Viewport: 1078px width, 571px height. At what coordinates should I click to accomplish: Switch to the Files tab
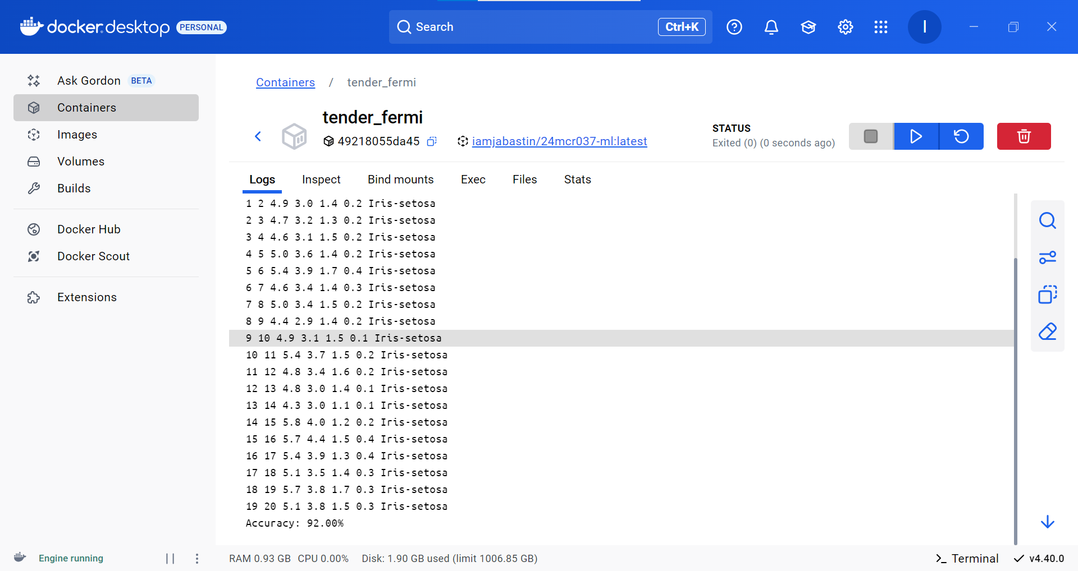click(x=525, y=179)
